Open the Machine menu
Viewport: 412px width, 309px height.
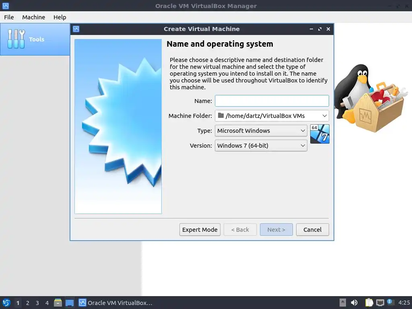coord(34,17)
